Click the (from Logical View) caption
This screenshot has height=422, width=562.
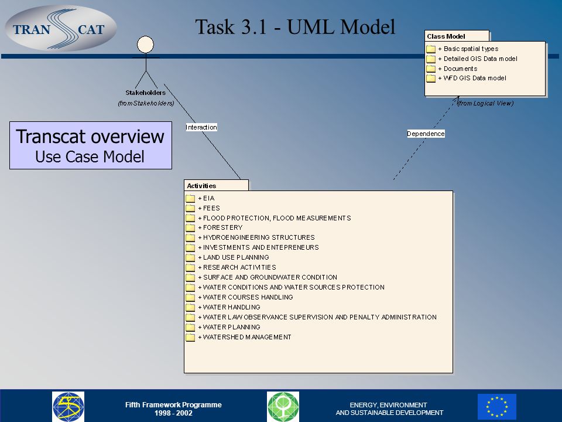[x=486, y=103]
